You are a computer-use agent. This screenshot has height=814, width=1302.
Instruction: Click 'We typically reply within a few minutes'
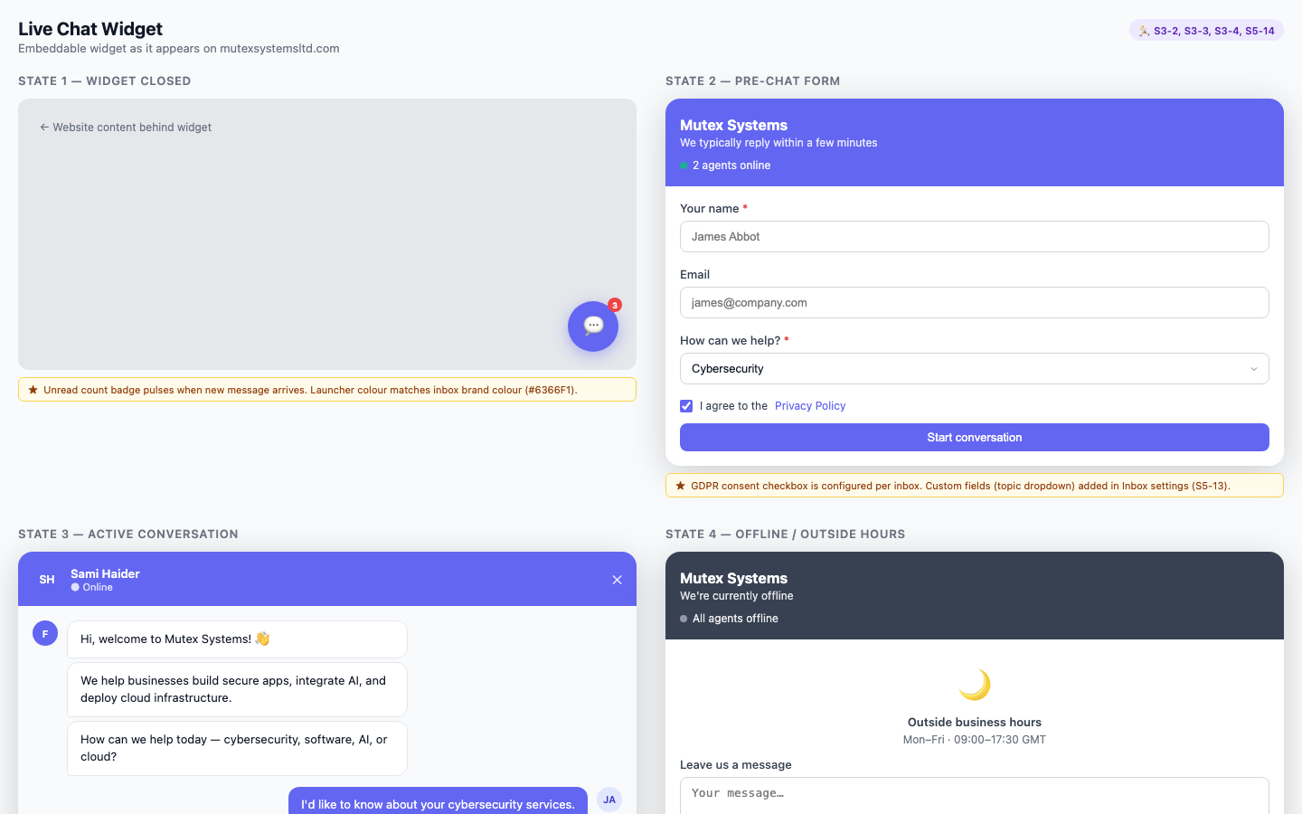point(778,143)
